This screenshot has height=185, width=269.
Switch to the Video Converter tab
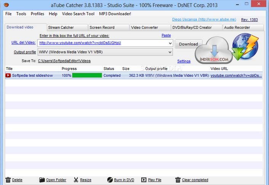[150, 27]
